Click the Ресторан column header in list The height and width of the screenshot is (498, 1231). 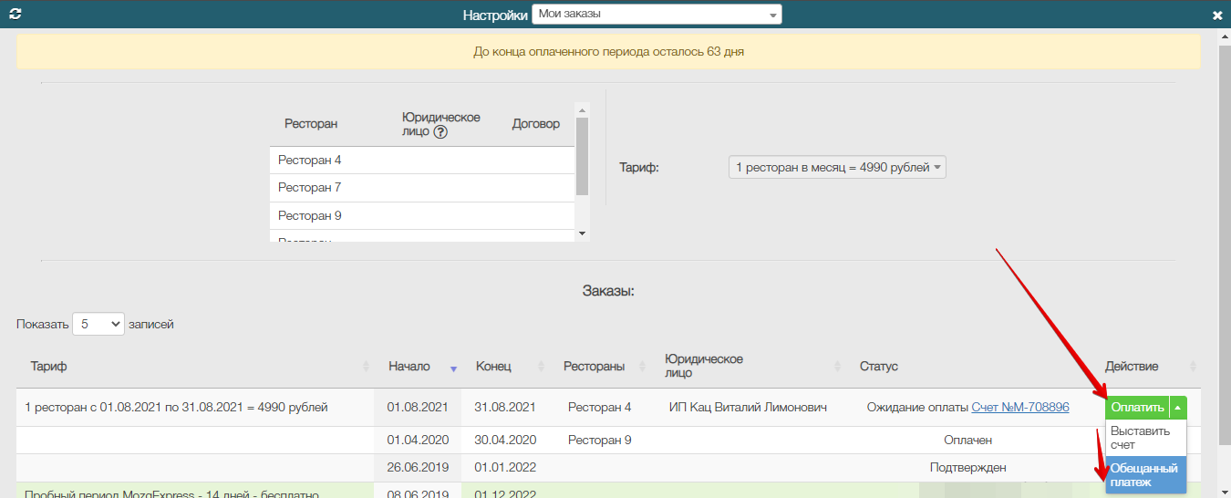(311, 124)
